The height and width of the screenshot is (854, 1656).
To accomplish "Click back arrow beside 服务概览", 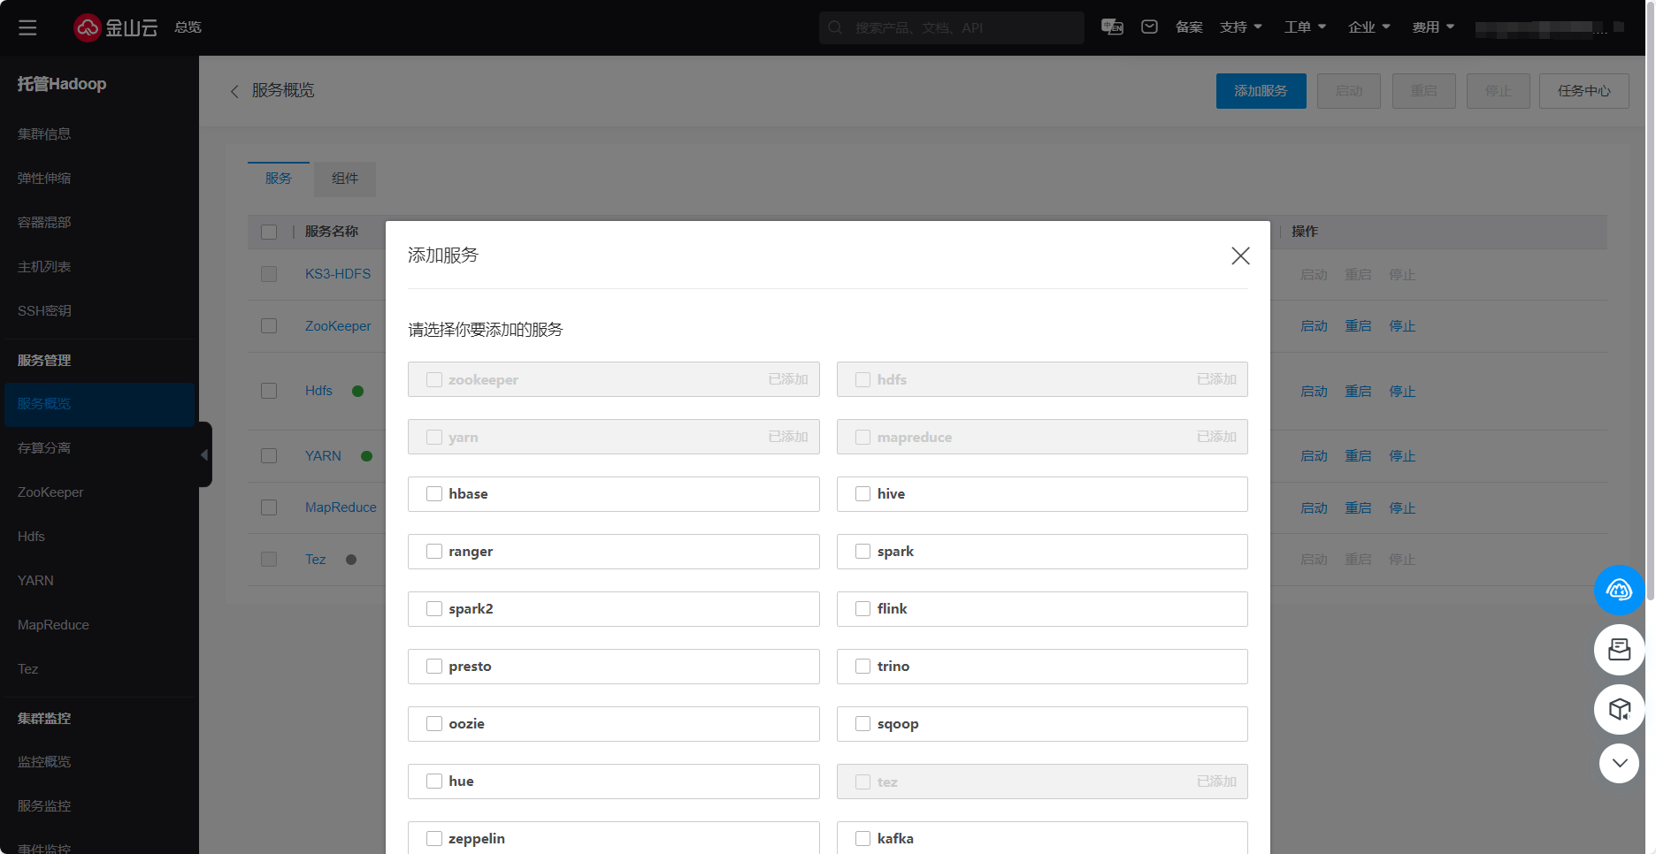I will pyautogui.click(x=234, y=91).
